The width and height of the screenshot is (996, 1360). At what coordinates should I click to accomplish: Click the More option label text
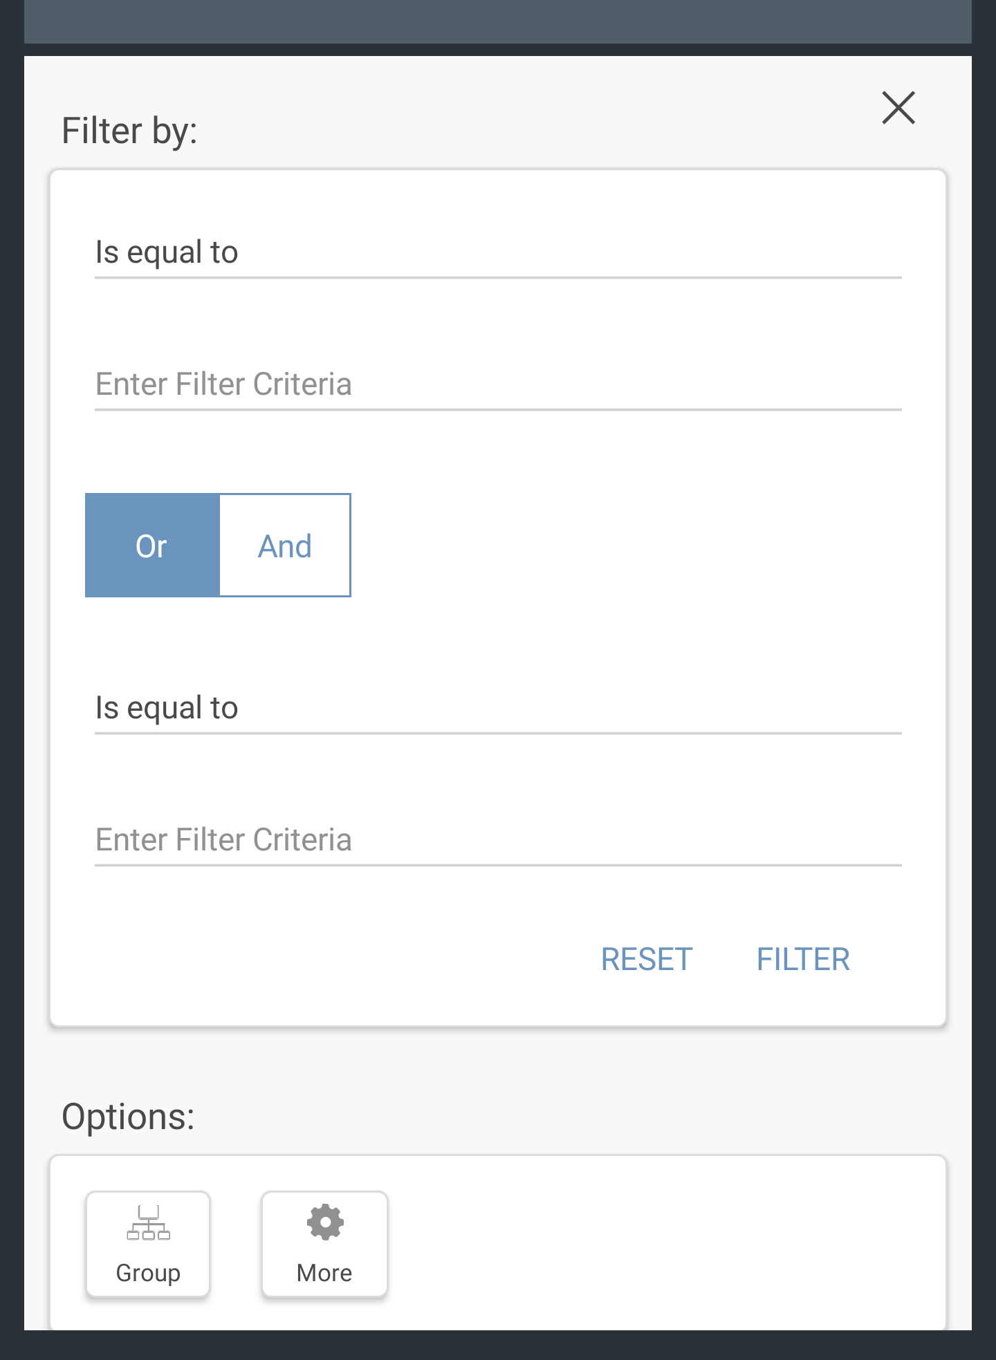click(x=324, y=1273)
